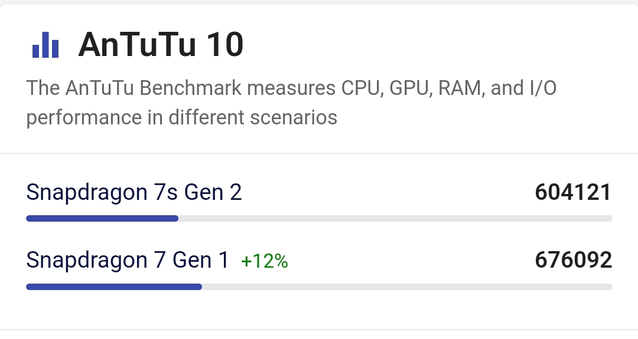
Task: Click the AnTuTu bar chart icon
Action: pos(45,44)
